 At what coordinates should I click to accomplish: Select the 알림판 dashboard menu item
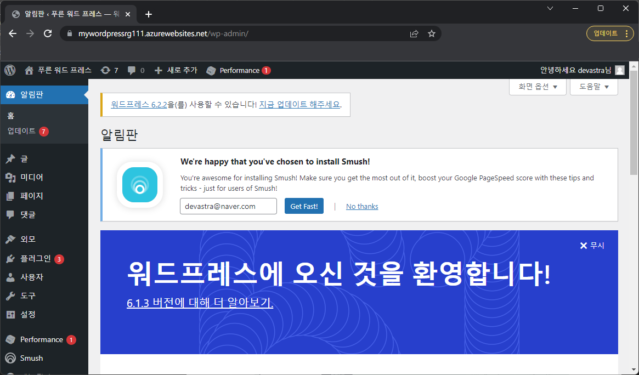click(44, 95)
